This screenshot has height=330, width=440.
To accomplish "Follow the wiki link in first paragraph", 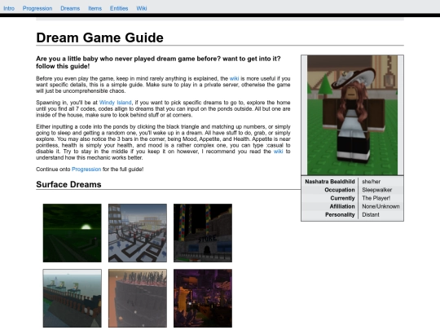I will (x=235, y=78).
